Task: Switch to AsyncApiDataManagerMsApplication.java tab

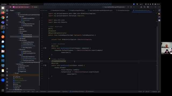Action: (100, 10)
